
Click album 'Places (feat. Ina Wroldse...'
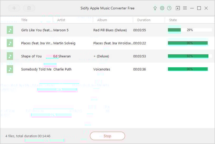[113, 43]
